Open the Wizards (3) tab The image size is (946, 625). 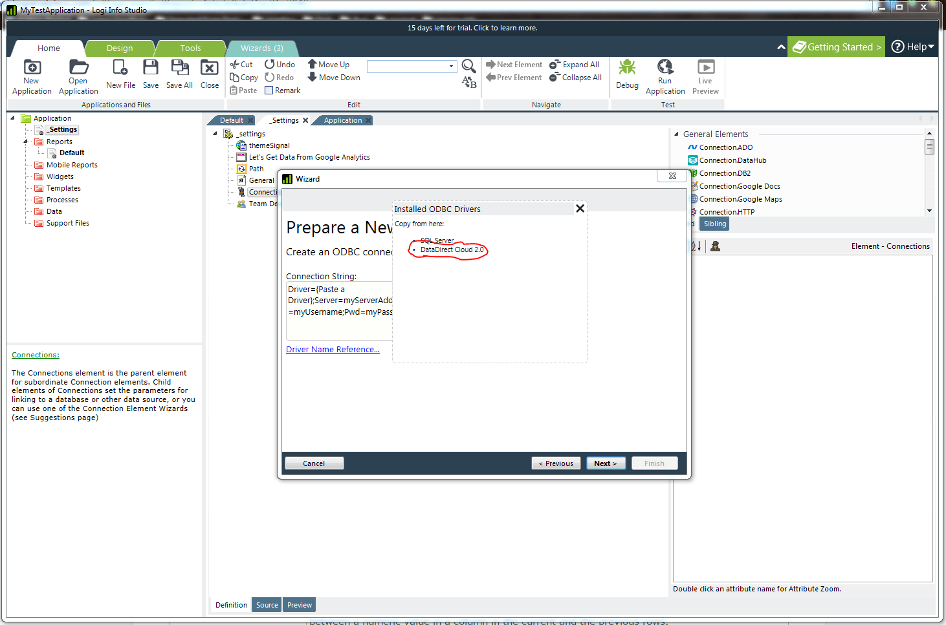pos(261,48)
